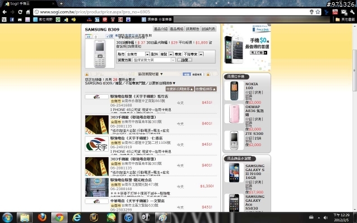This screenshot has width=357, height=223.
Task: Open the red 中 bookmark icon
Action: [105, 20]
